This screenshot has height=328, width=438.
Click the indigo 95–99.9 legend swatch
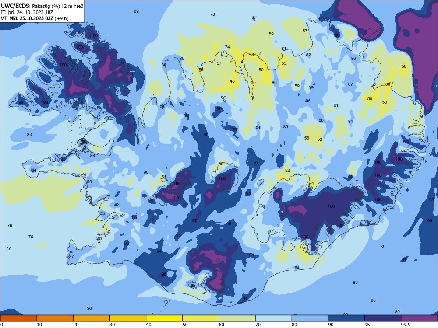[383, 318]
